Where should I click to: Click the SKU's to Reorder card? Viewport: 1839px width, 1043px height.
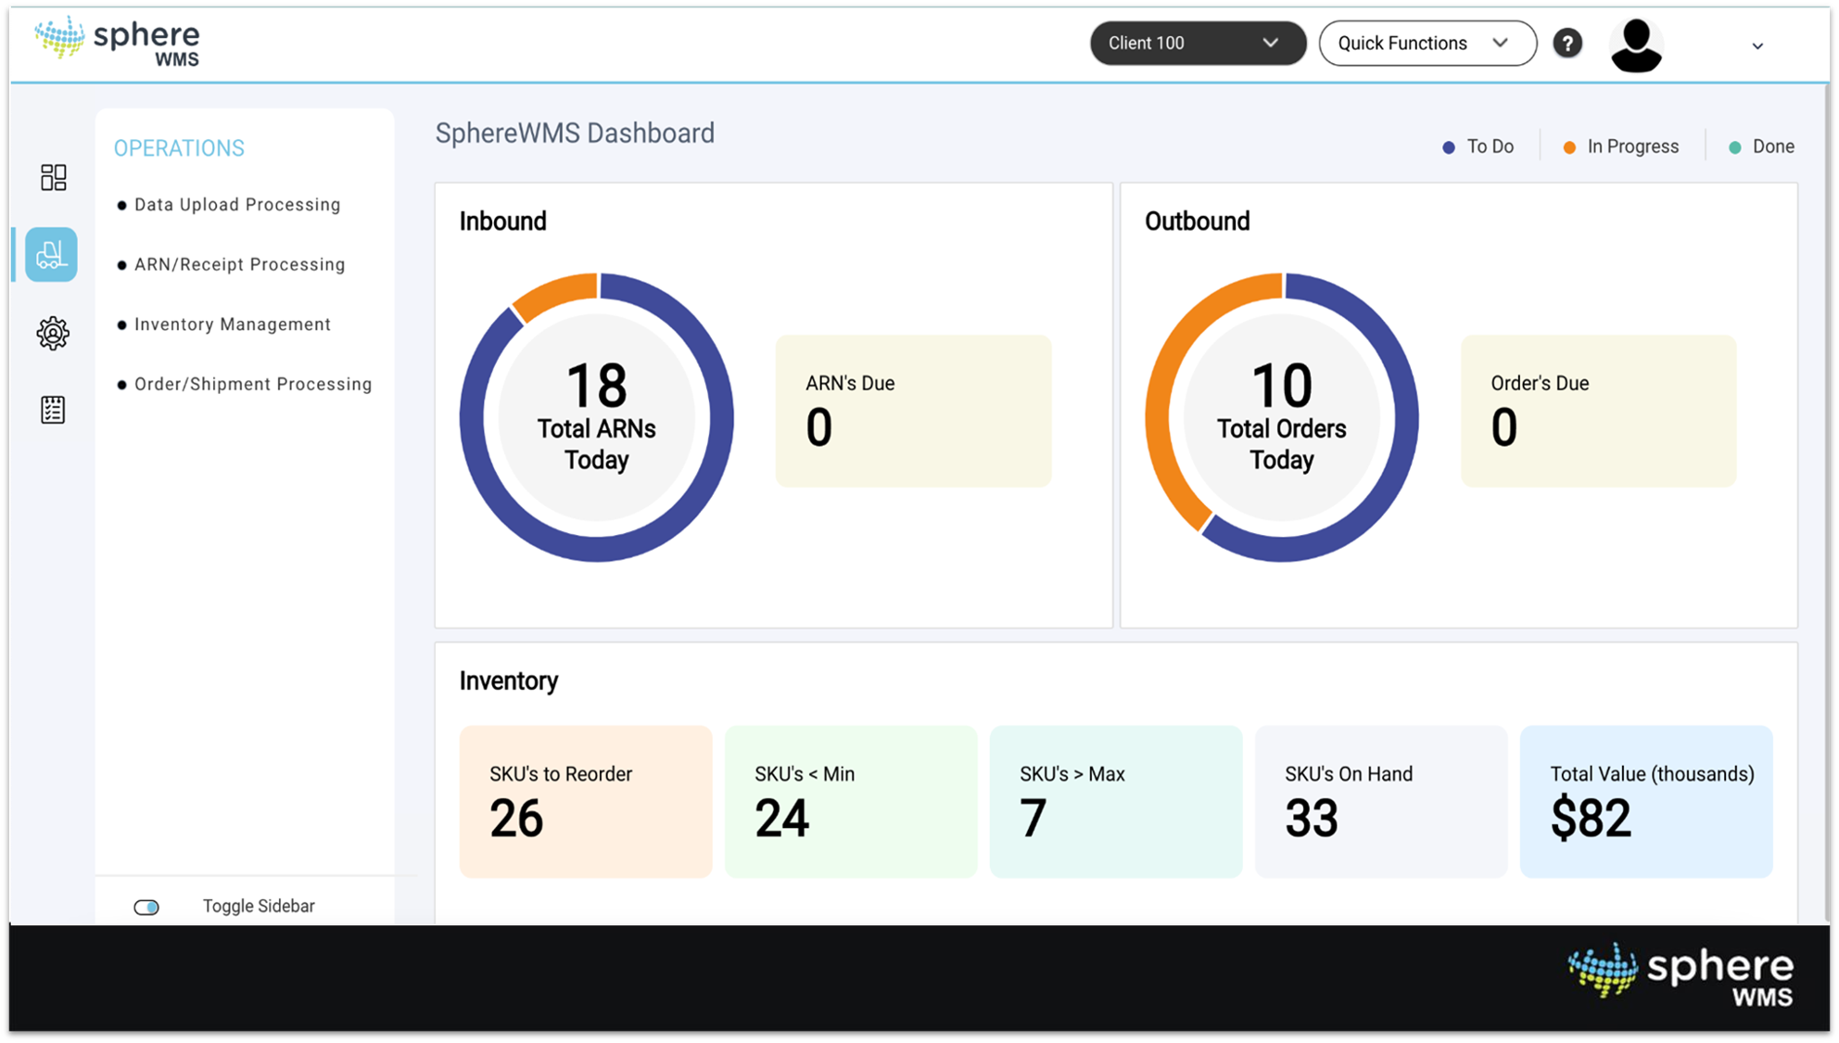585,801
